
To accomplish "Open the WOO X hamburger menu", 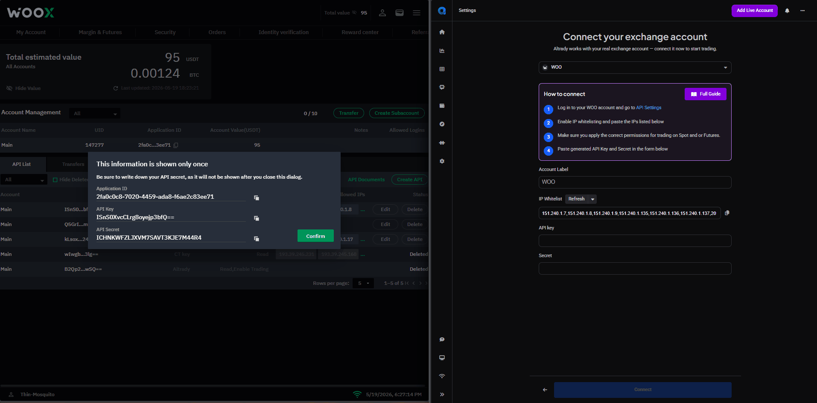I will [x=417, y=13].
